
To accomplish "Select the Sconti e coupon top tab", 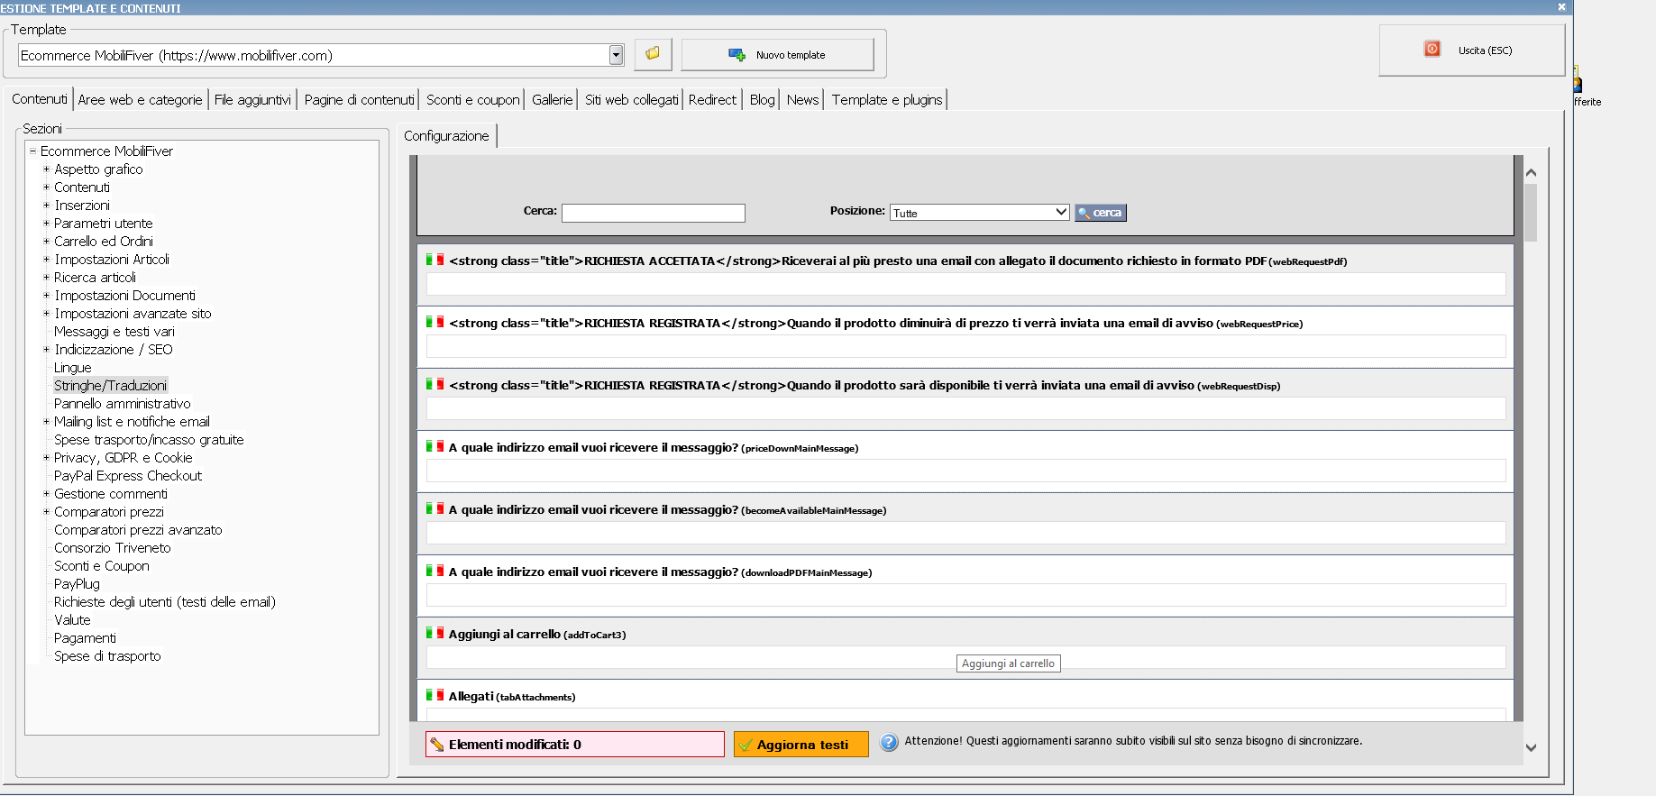I will pos(472,100).
